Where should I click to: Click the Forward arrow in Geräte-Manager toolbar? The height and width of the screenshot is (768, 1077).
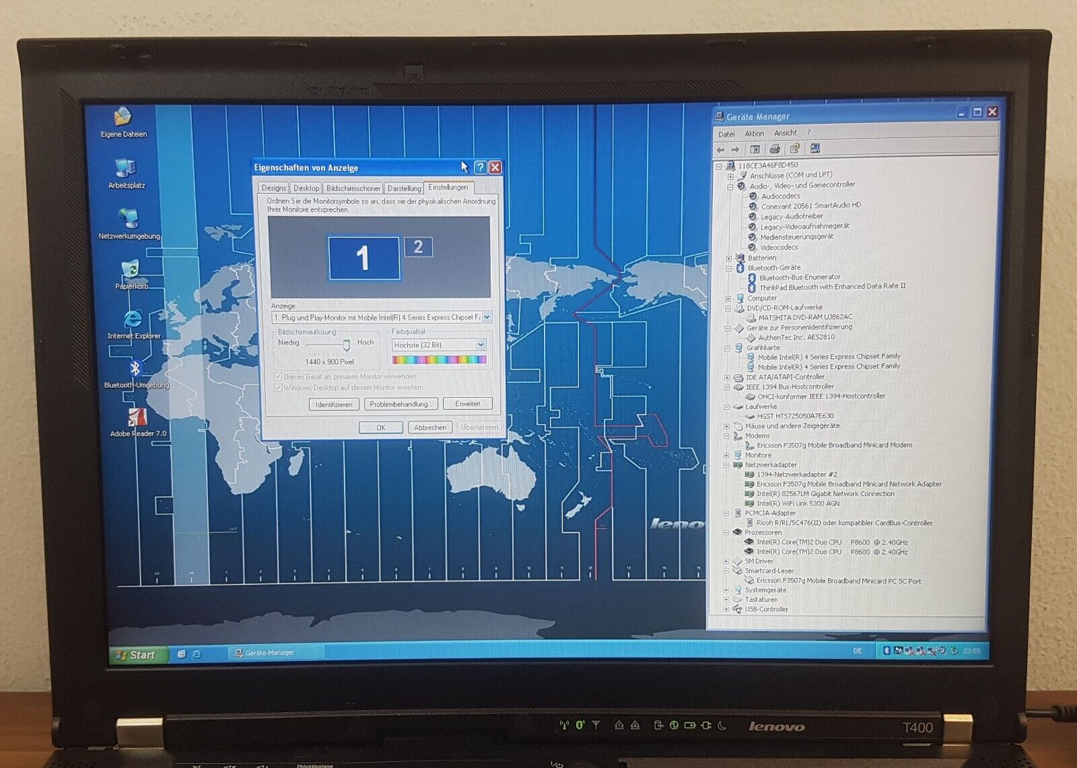pyautogui.click(x=735, y=149)
